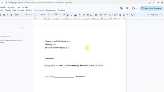
Task: Open the Правка menu
Action: [8, 10]
